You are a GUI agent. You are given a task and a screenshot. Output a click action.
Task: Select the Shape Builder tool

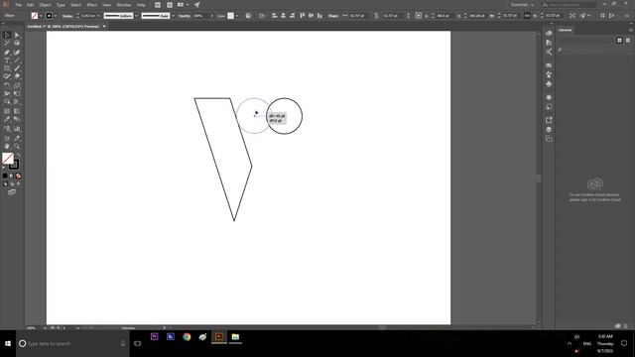tap(7, 101)
